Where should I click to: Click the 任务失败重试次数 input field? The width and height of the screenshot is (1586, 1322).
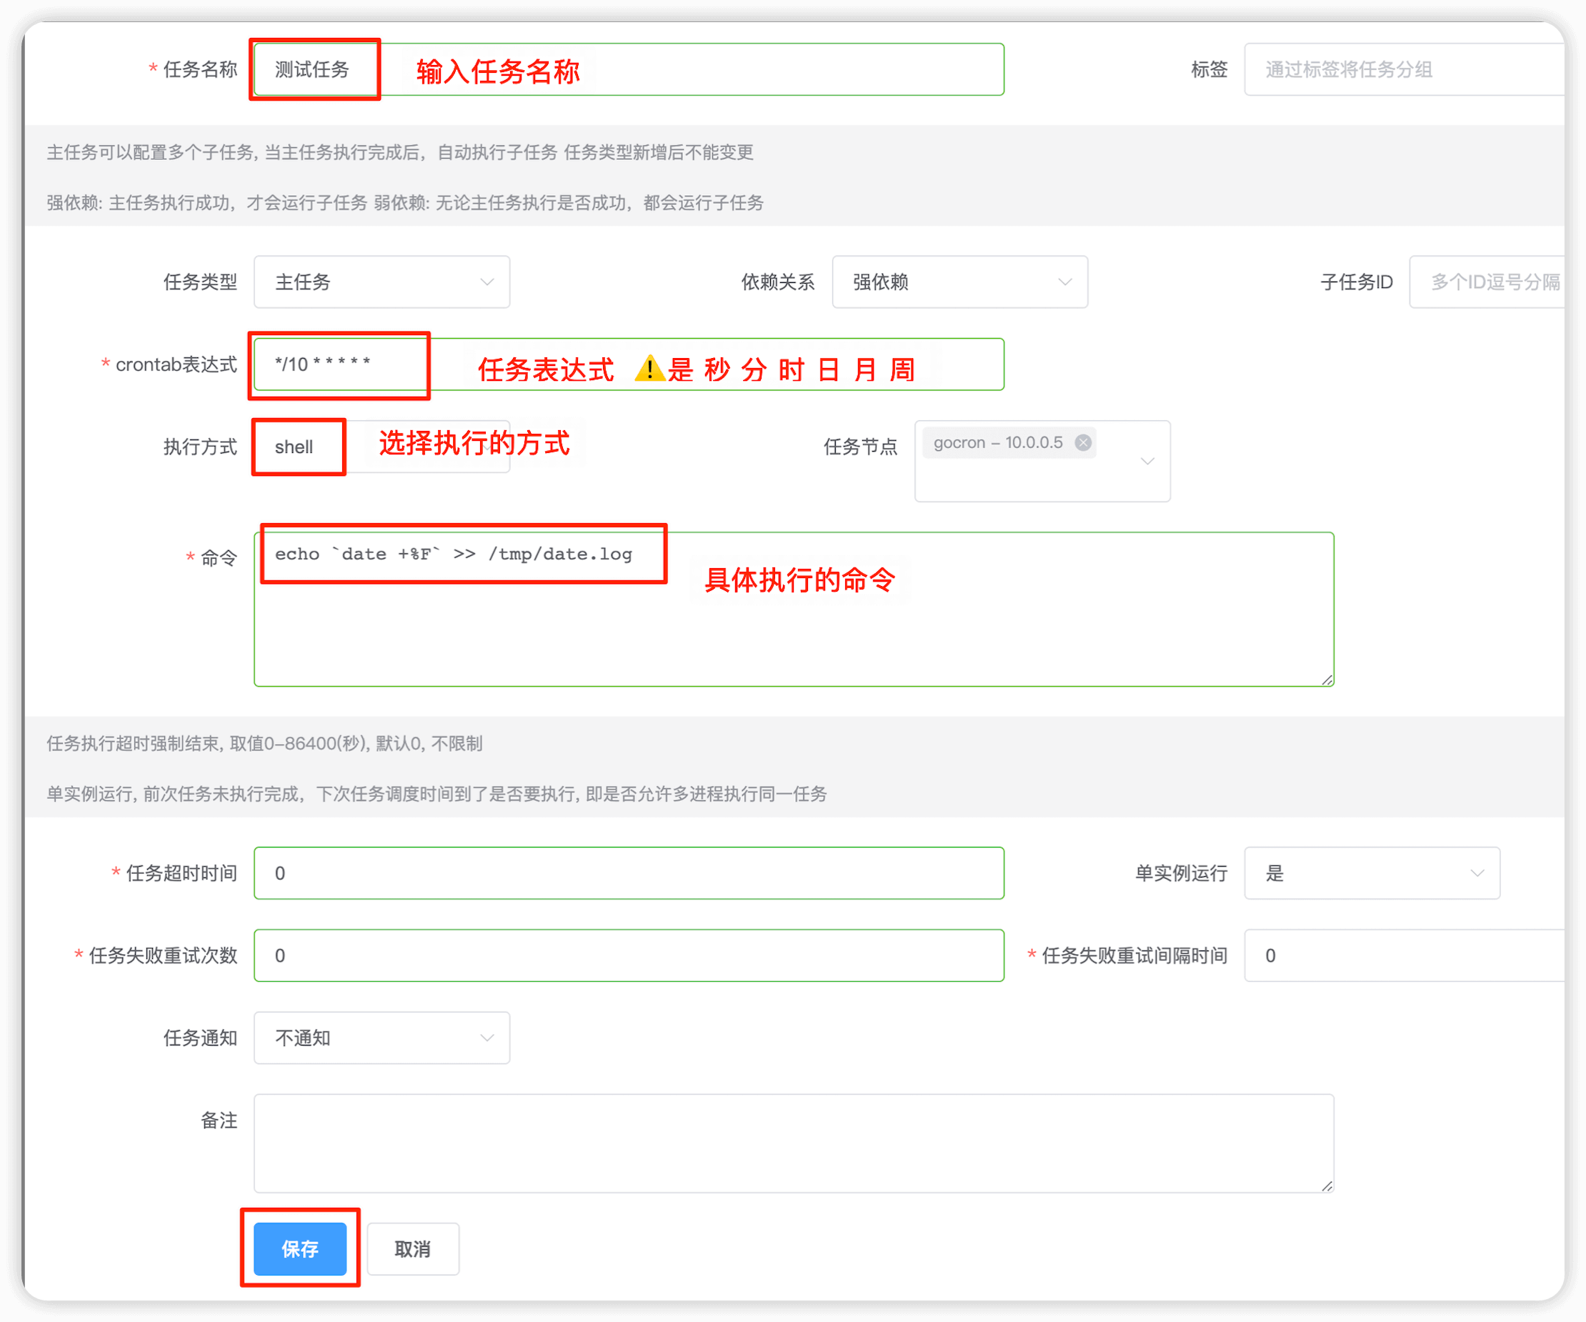(629, 955)
